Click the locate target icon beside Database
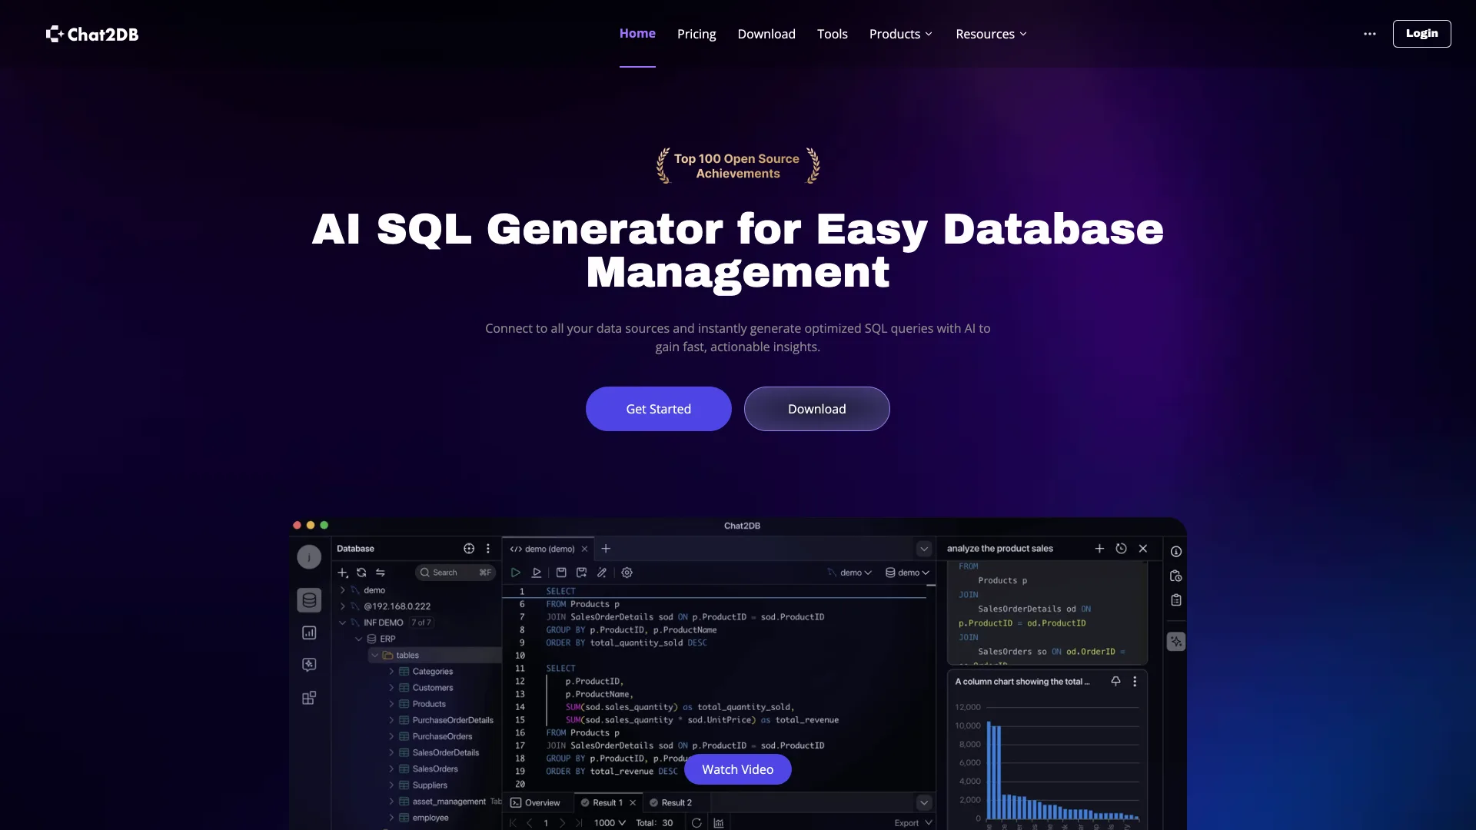This screenshot has height=830, width=1476. click(x=469, y=549)
